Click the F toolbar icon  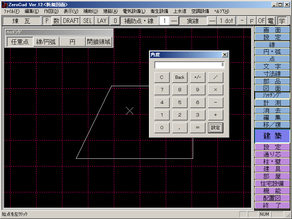point(252,21)
